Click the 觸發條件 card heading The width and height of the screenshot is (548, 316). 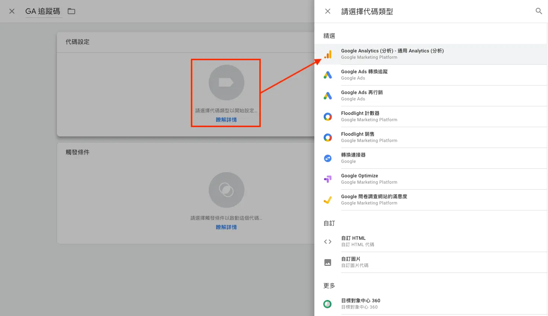point(78,152)
